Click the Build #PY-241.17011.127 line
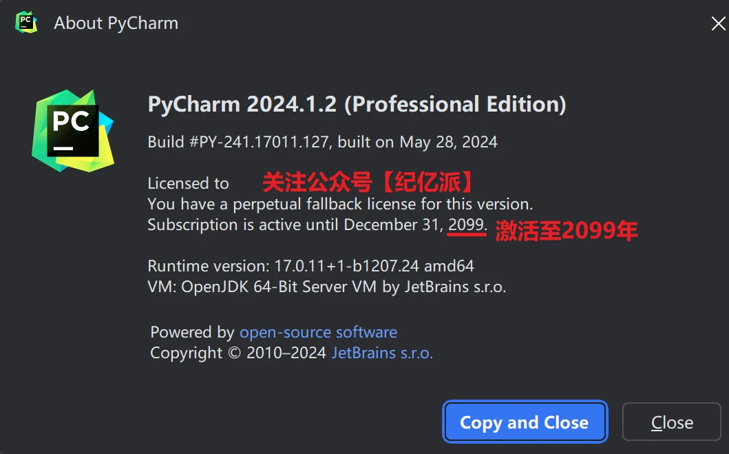729x454 pixels. pyautogui.click(x=322, y=143)
